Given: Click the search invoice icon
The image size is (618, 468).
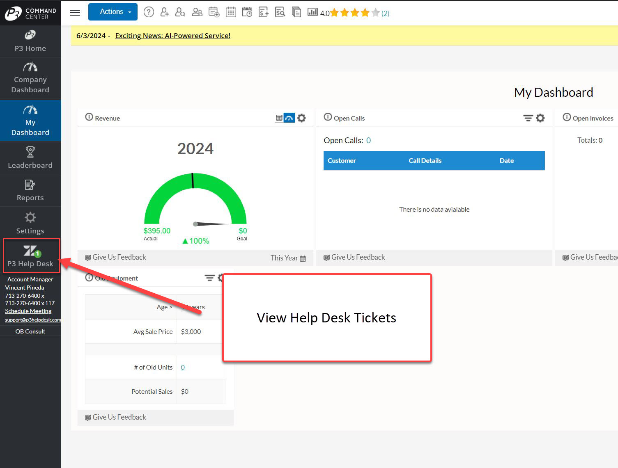Looking at the screenshot, I should point(280,12).
